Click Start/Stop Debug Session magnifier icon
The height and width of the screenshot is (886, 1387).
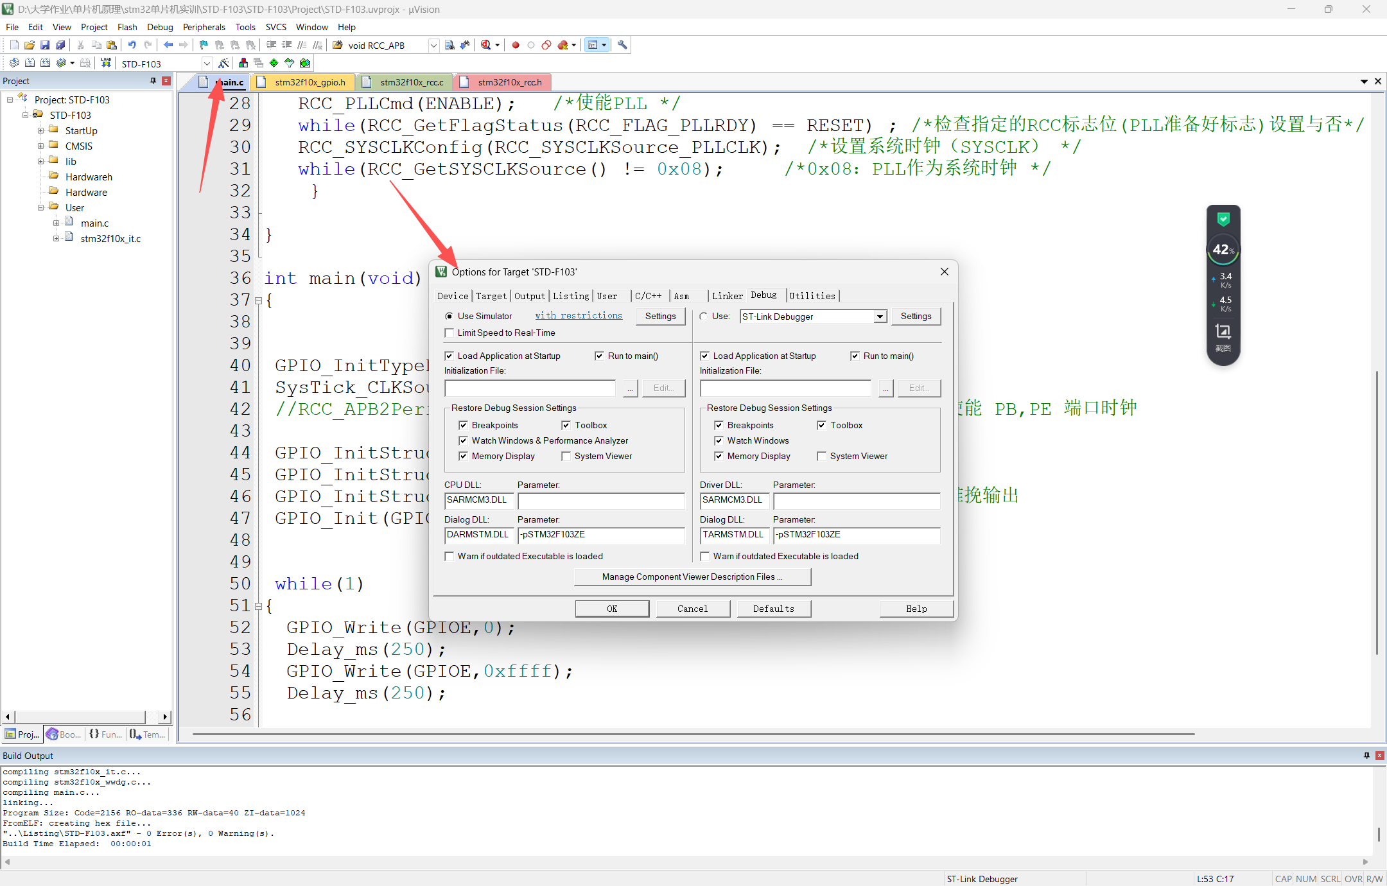pos(486,45)
